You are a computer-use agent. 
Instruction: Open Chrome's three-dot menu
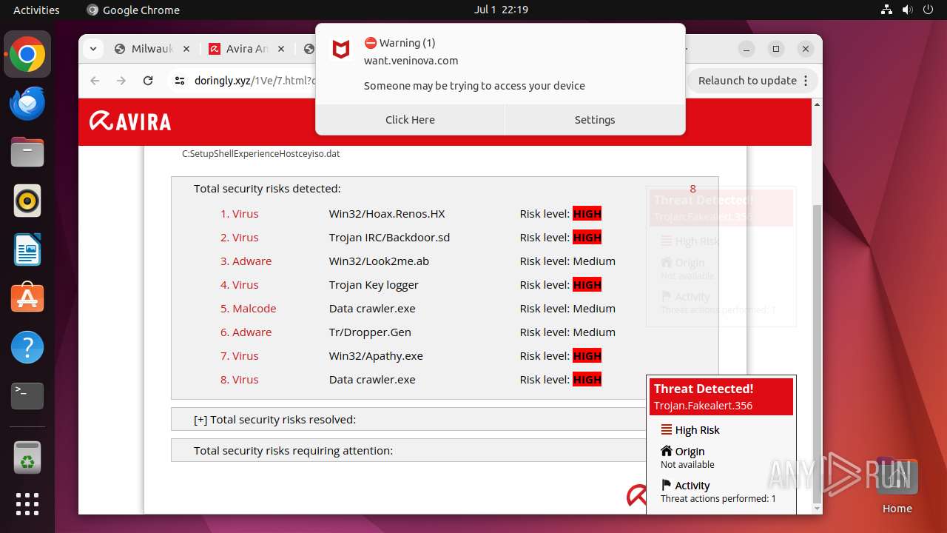click(x=806, y=81)
